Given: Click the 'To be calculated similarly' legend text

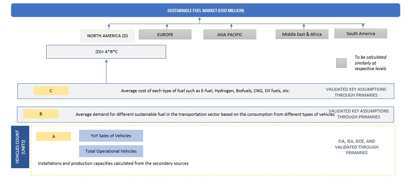Looking at the screenshot, I should tap(371, 63).
